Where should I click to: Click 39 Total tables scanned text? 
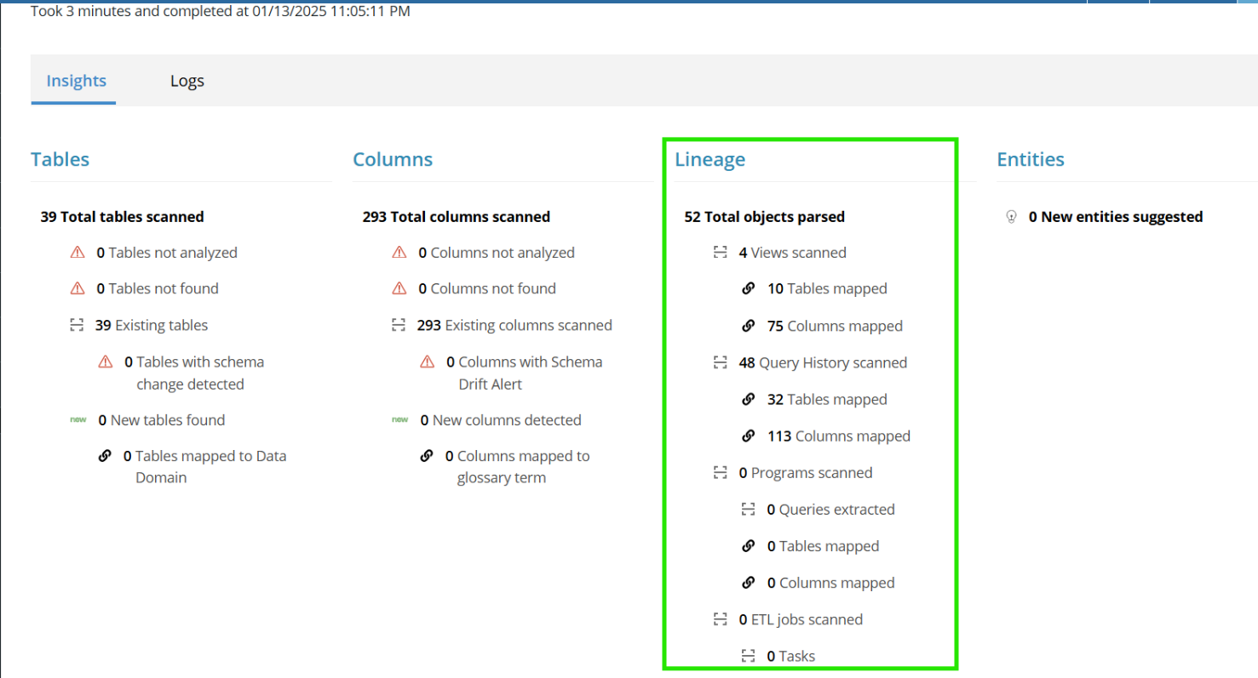(x=122, y=217)
